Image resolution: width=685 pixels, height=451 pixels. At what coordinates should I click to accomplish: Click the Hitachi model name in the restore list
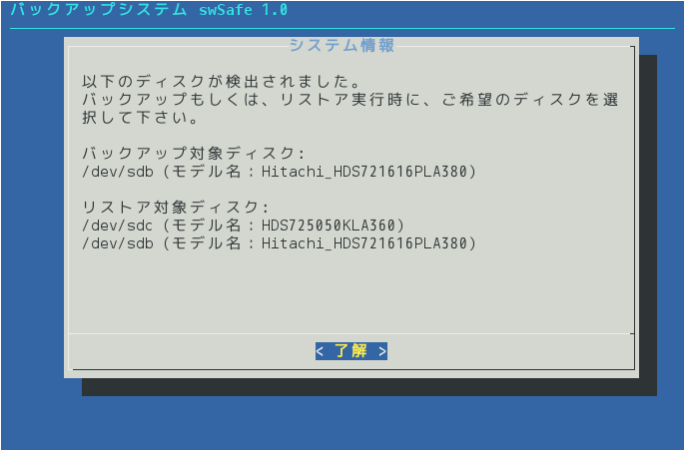coord(364,243)
